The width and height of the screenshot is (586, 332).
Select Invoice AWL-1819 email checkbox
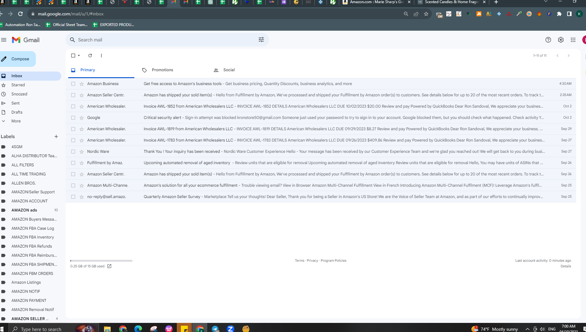coord(73,129)
